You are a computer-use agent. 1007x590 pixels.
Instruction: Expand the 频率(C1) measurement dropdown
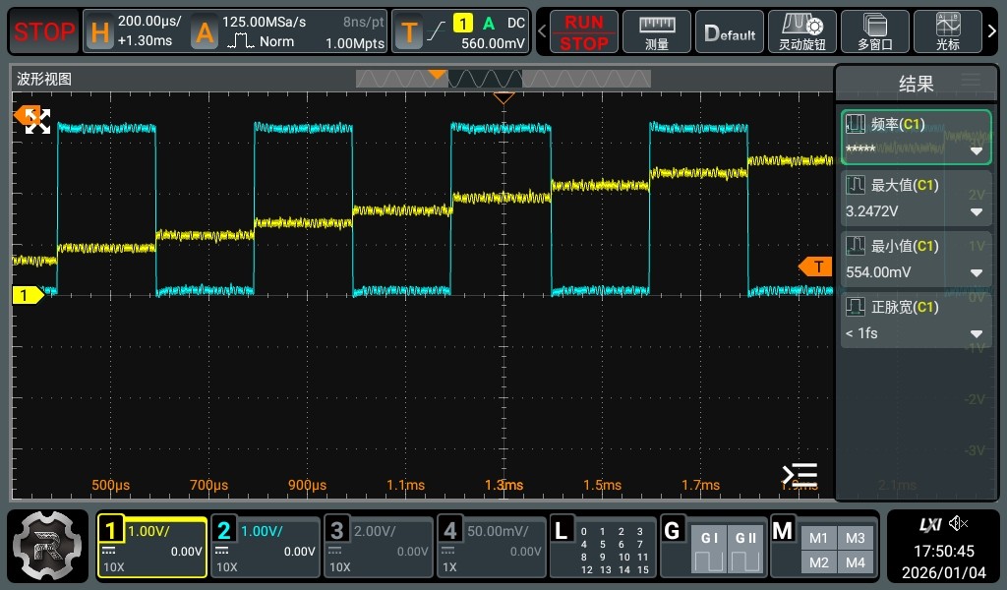click(977, 150)
